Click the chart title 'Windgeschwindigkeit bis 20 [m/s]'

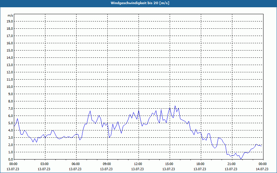pos(140,3)
